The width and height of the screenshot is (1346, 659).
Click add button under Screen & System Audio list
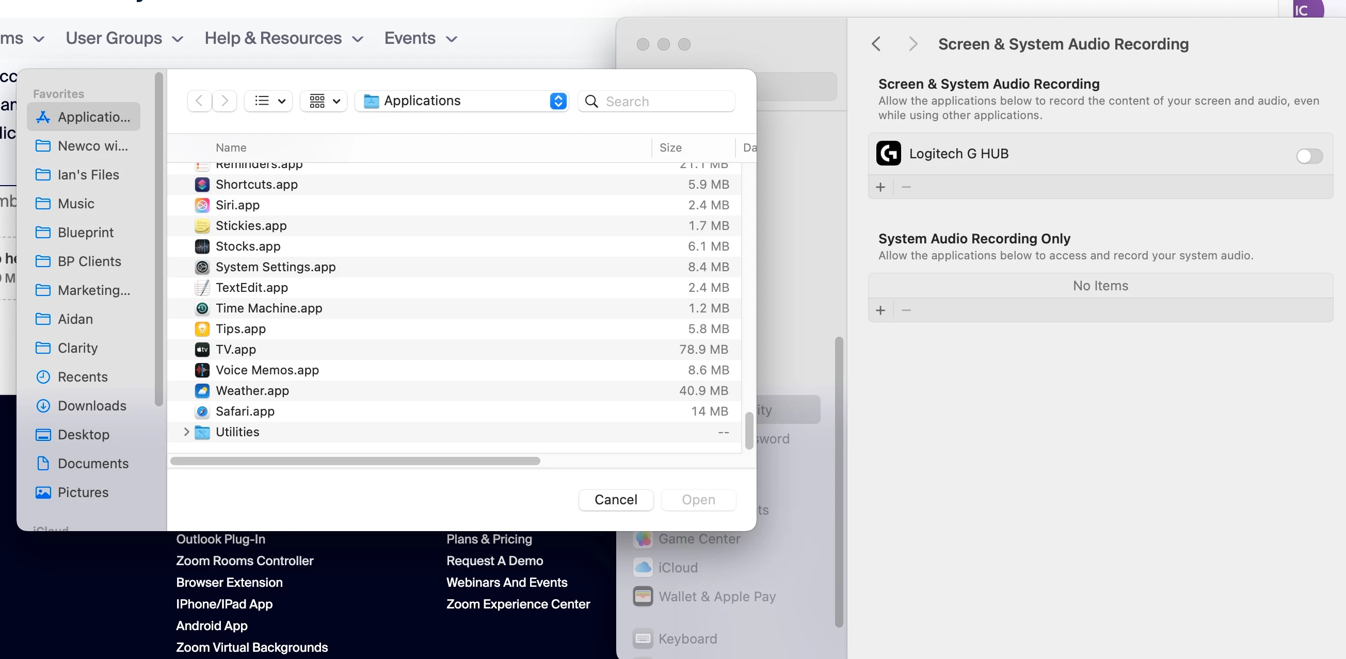pos(880,187)
